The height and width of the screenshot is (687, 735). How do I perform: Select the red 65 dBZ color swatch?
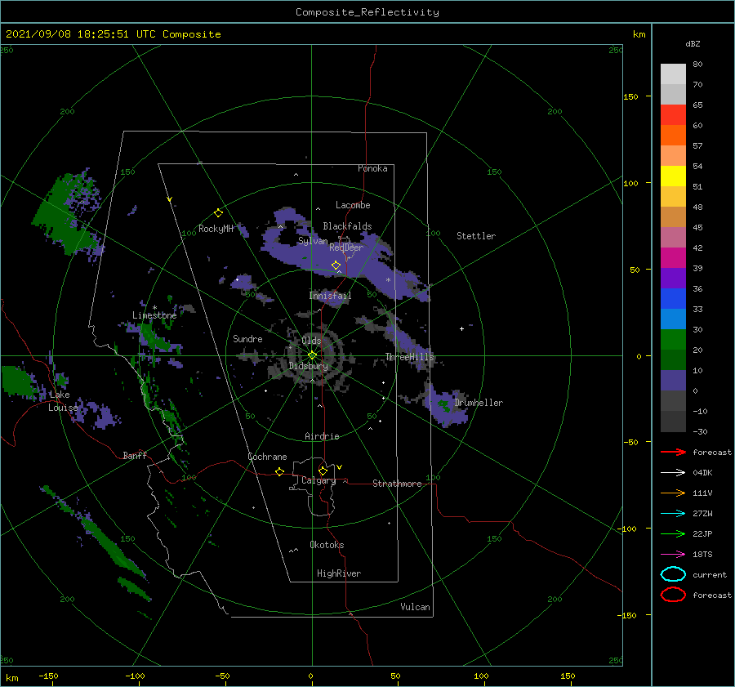(673, 114)
